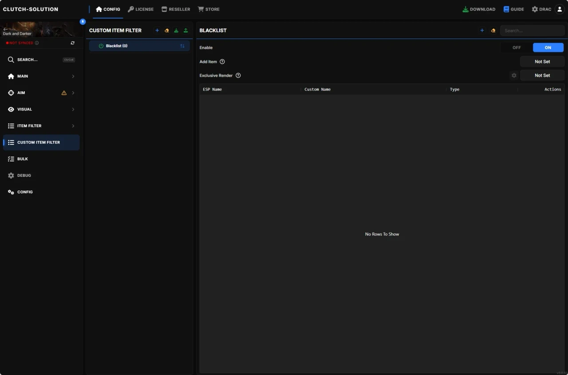Image resolution: width=568 pixels, height=375 pixels.
Task: Toggle the Blacklist power icon
Action: (x=101, y=46)
